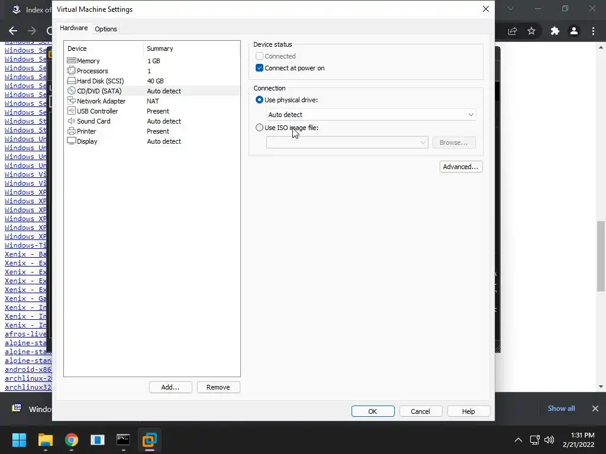Open Chrome three-dot menu
The height and width of the screenshot is (454, 606).
593,31
